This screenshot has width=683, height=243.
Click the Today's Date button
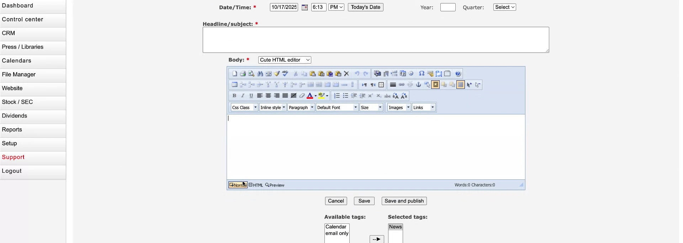point(366,7)
